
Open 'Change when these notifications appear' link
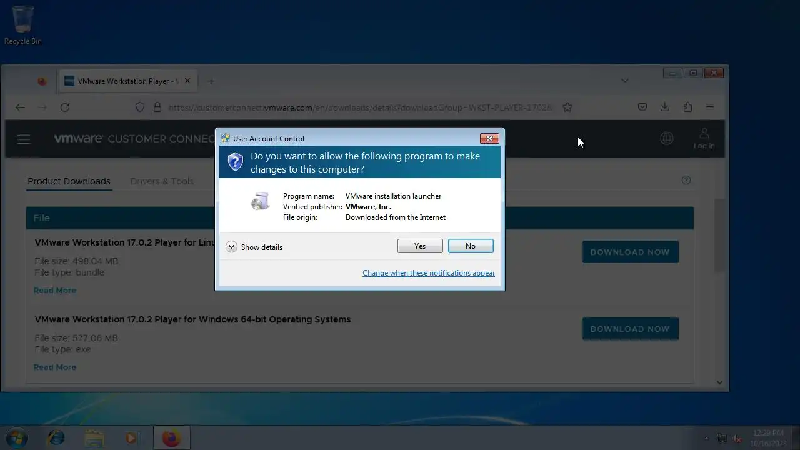point(429,273)
